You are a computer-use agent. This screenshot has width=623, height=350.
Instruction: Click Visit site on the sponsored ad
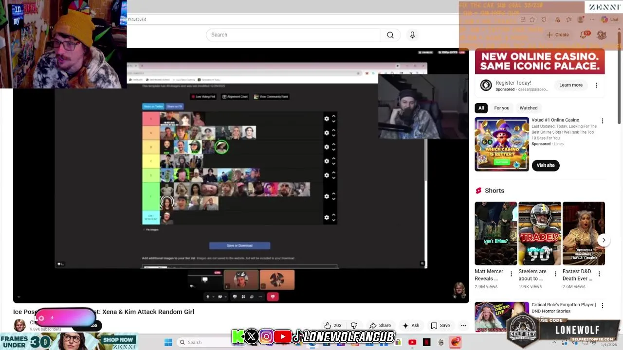tap(545, 165)
